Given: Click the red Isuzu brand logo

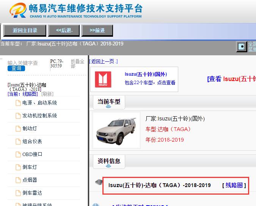Looking at the screenshot, I should [103, 80].
